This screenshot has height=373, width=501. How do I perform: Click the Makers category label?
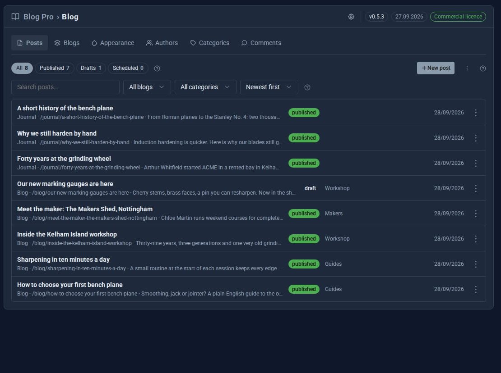(x=334, y=213)
